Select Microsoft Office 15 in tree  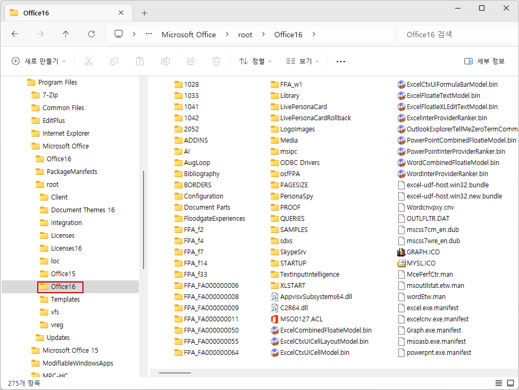[x=70, y=350]
